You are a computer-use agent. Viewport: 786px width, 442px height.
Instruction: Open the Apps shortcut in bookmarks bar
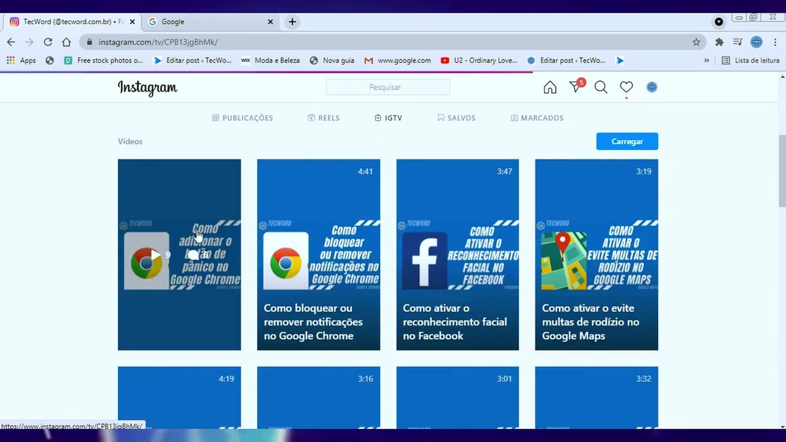click(x=21, y=60)
